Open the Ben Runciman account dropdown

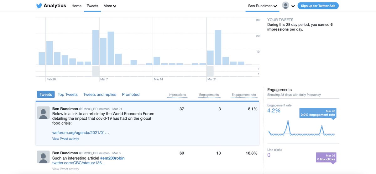(263, 6)
